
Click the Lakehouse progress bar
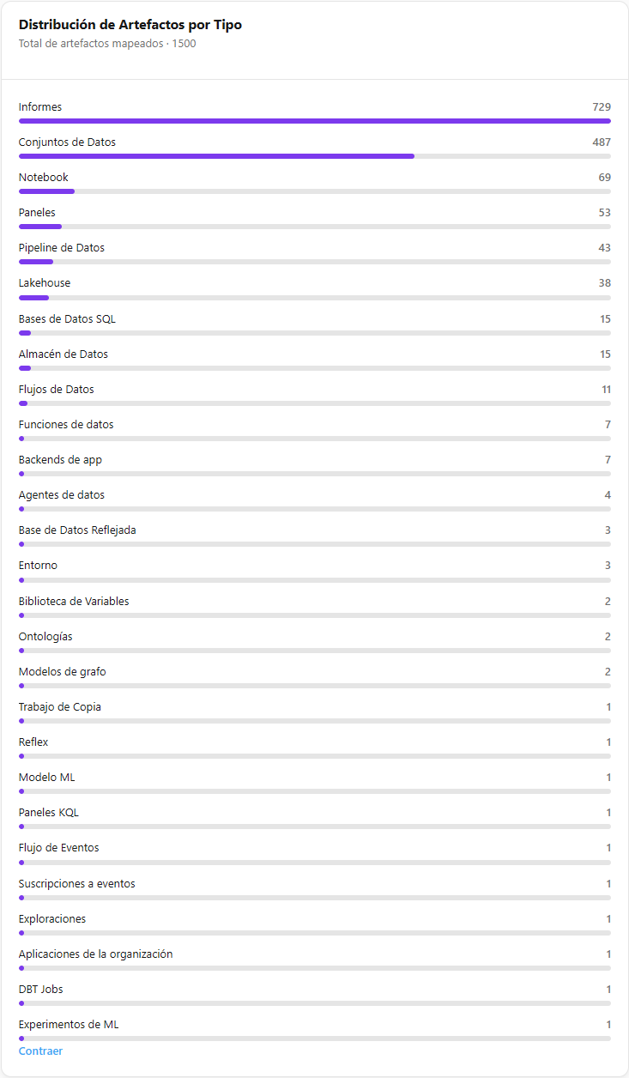point(315,298)
